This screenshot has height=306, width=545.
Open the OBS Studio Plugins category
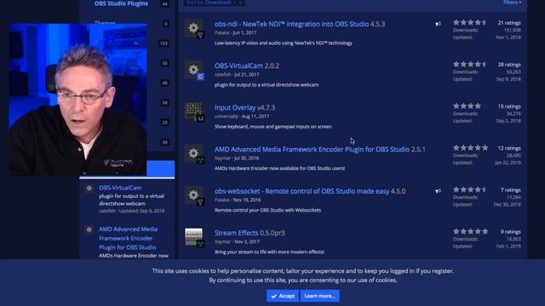(x=121, y=3)
